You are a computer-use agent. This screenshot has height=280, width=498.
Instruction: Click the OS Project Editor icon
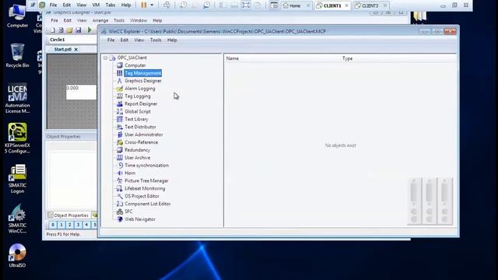(120, 196)
